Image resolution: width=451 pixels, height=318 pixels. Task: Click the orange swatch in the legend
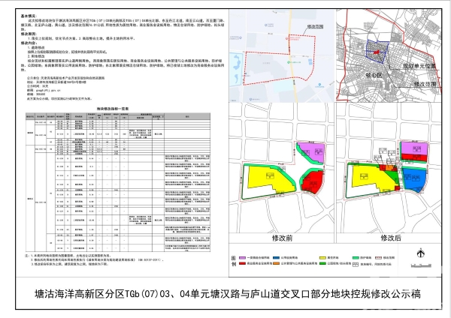tap(276, 263)
